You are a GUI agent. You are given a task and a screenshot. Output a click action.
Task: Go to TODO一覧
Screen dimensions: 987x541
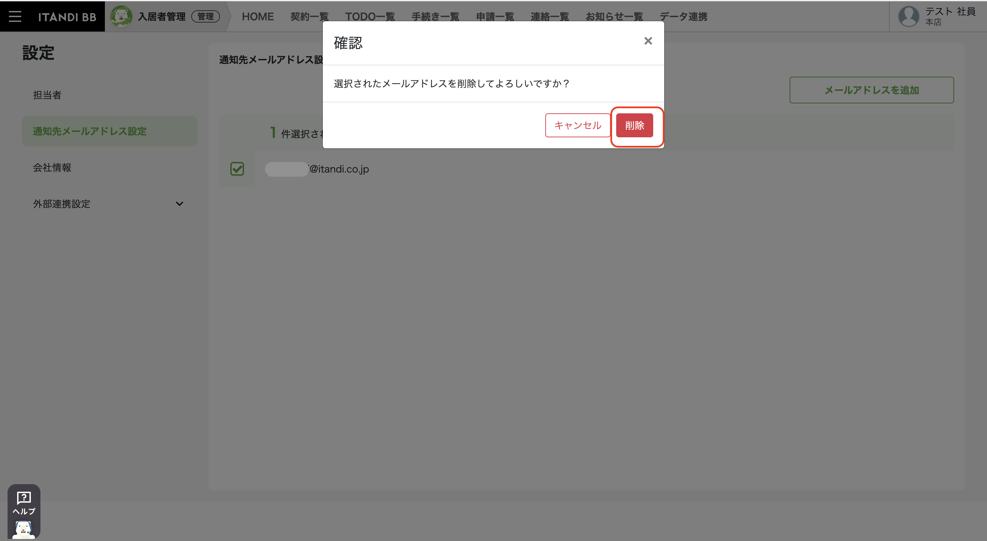370,16
